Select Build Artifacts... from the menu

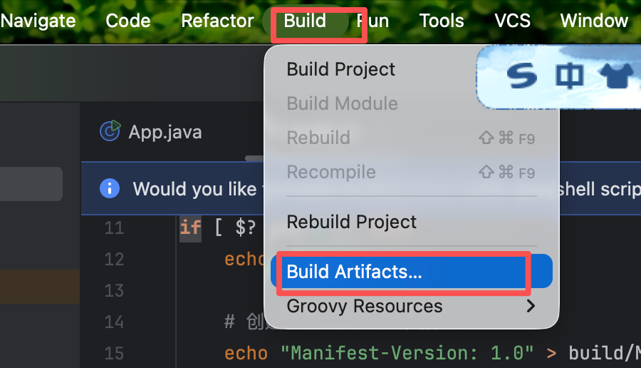[354, 272]
